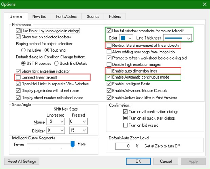Open Mouse Pressed snap angle dropdown
This screenshot has width=210, height=169.
pyautogui.click(x=78, y=121)
